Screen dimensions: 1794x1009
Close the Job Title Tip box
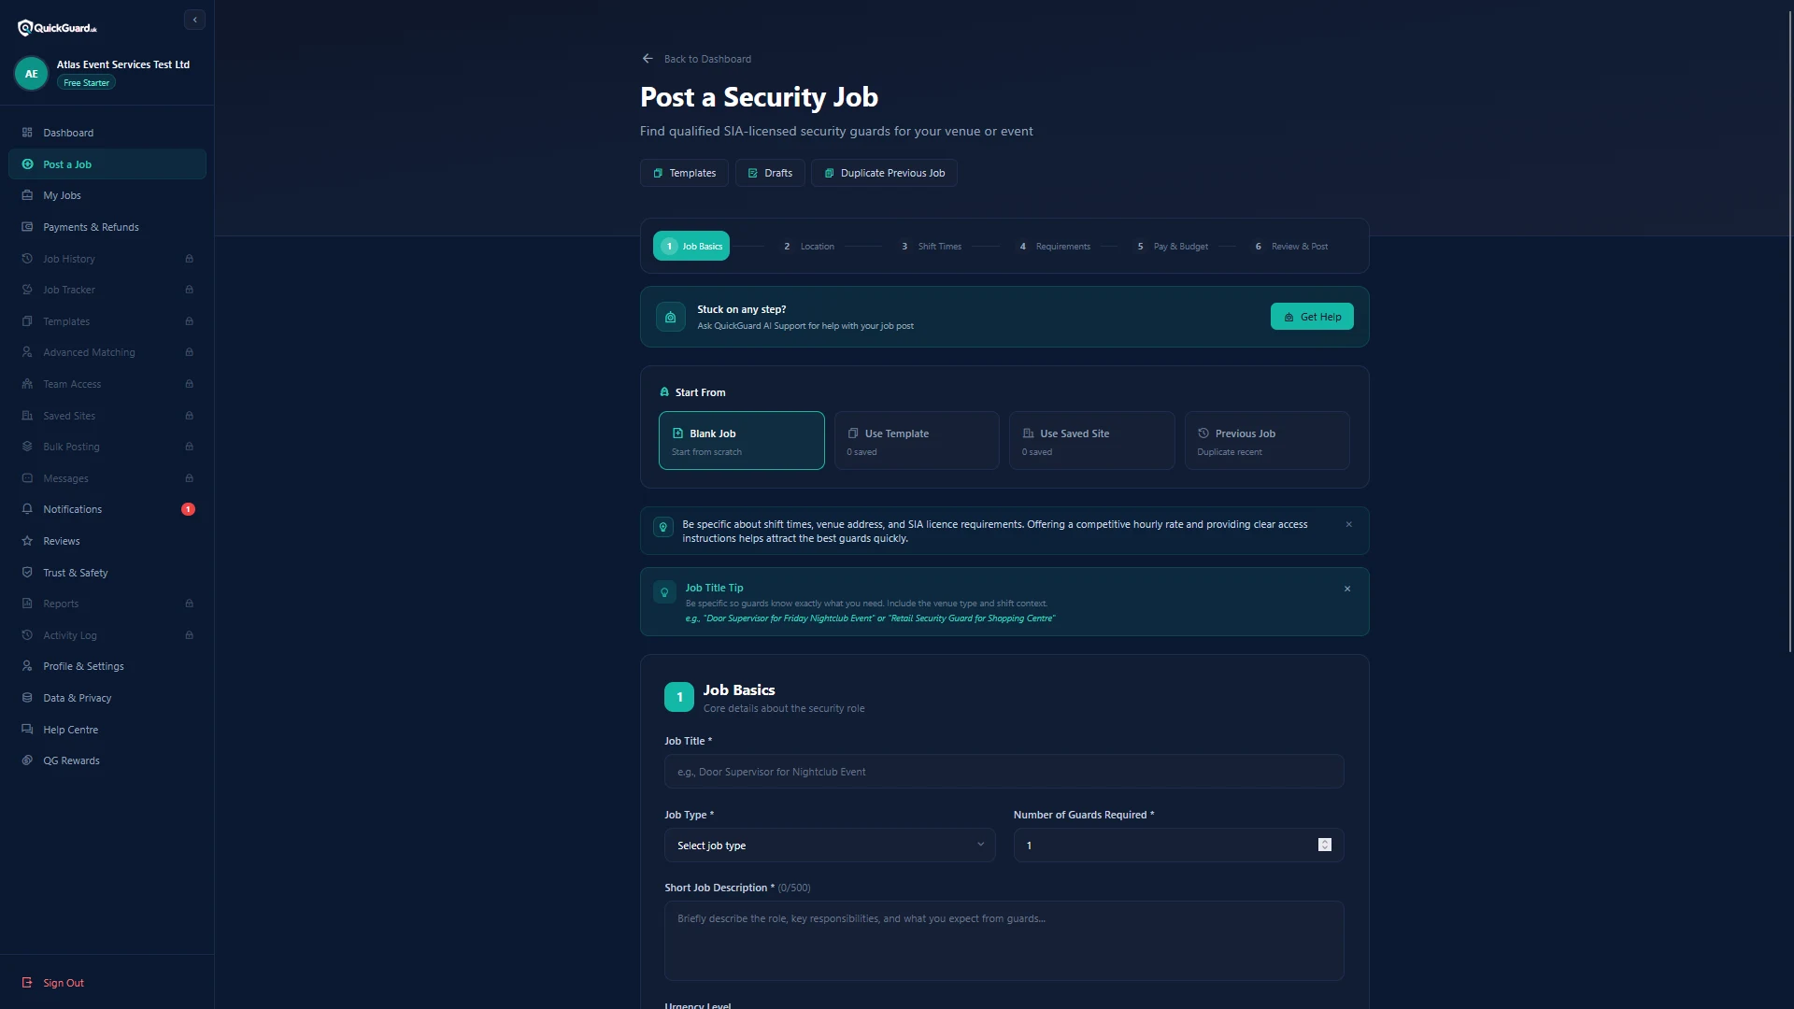[x=1347, y=589]
